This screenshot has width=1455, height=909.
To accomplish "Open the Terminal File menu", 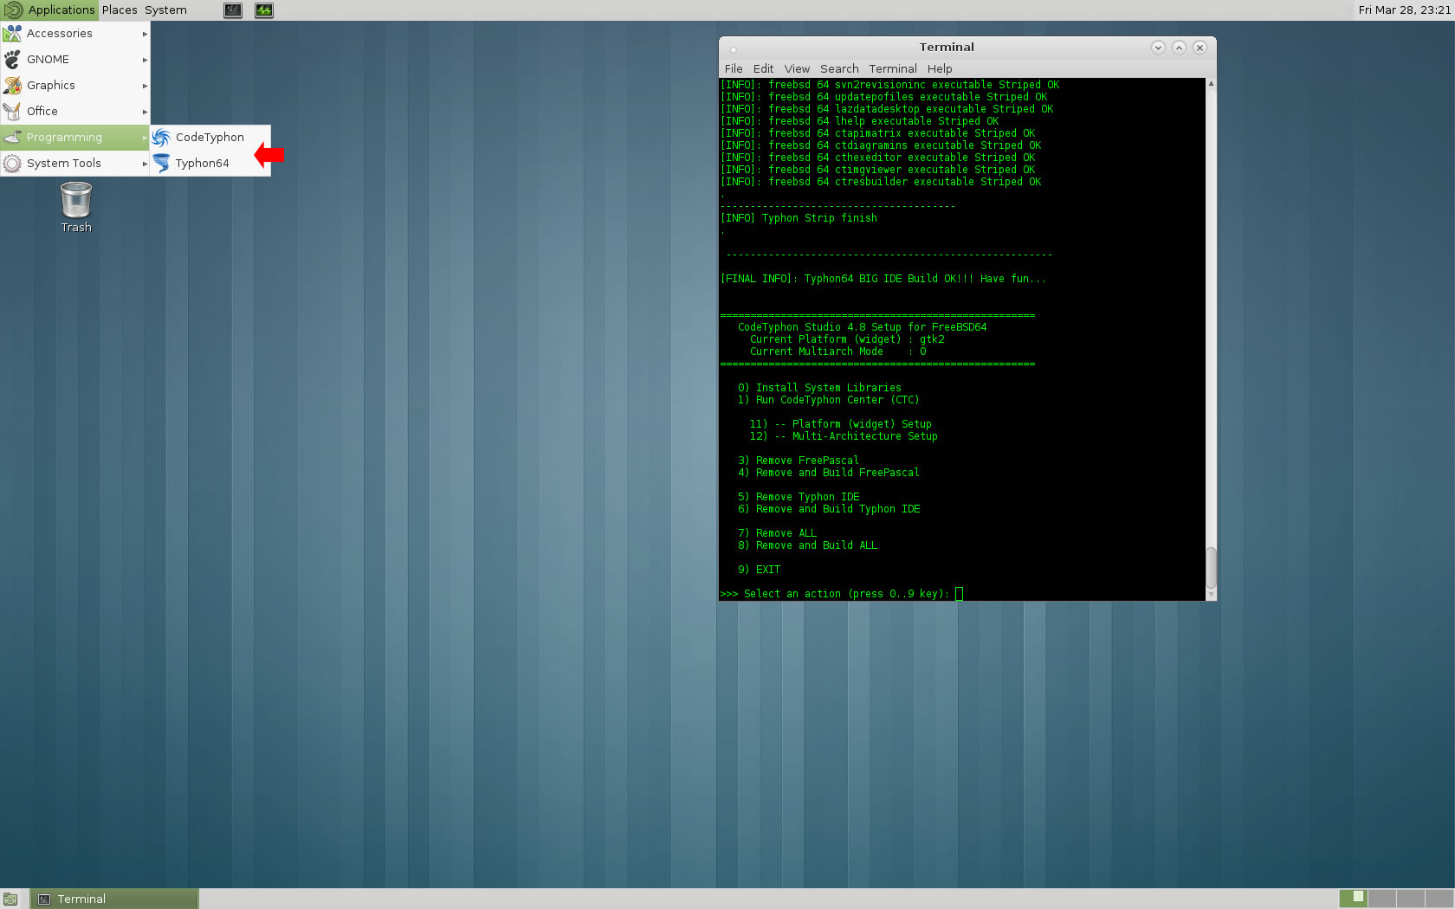I will coord(734,68).
